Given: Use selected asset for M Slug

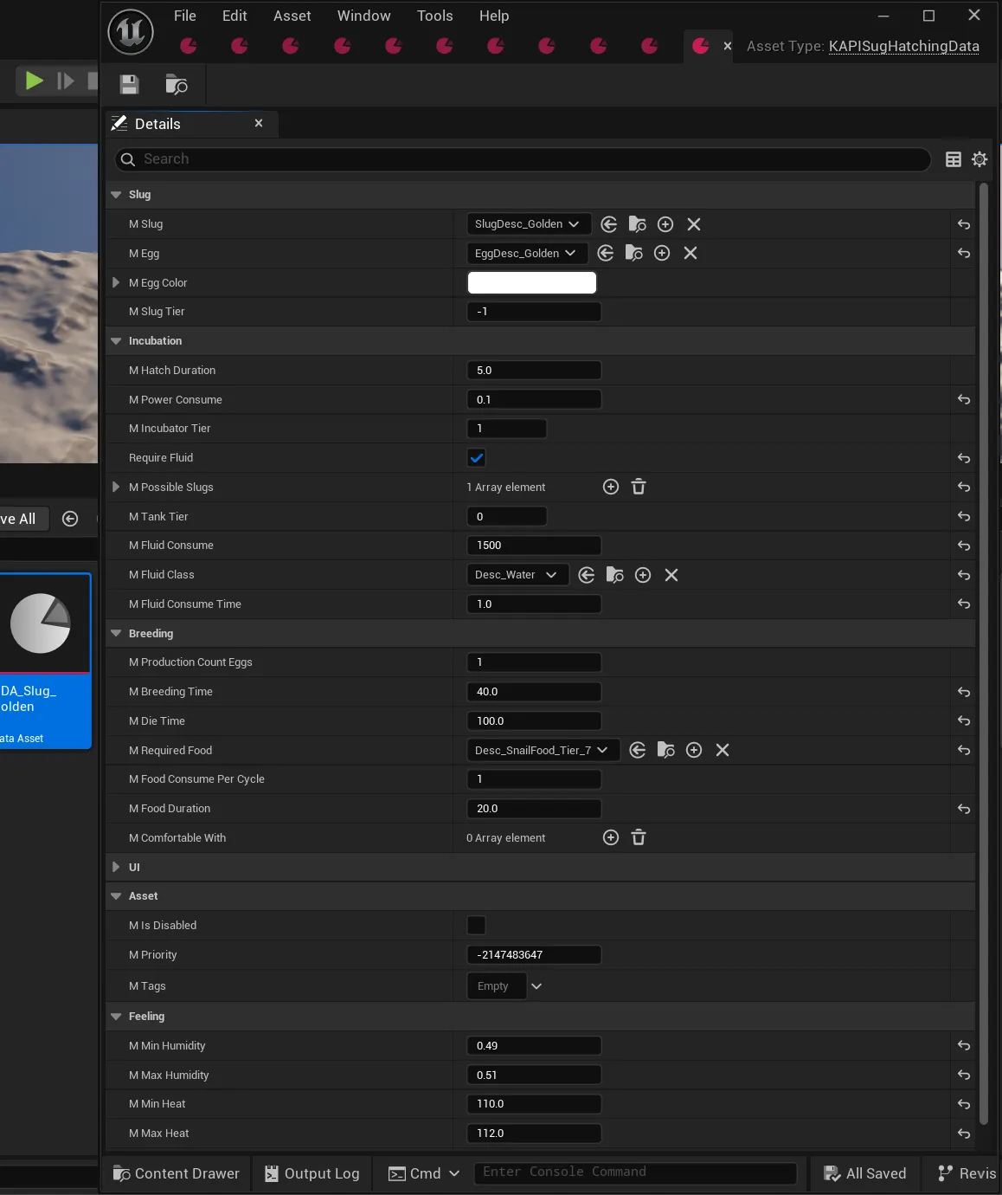Looking at the screenshot, I should pyautogui.click(x=609, y=224).
